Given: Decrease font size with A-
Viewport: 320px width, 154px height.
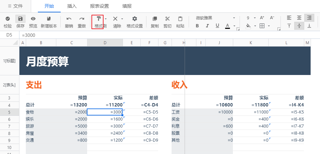Looking at the screenshot, I should coord(272,18).
